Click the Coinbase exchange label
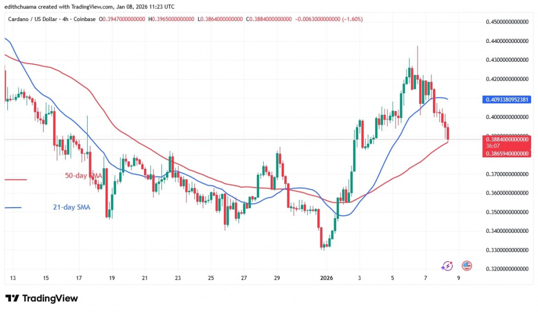This screenshot has width=538, height=312. (x=83, y=19)
